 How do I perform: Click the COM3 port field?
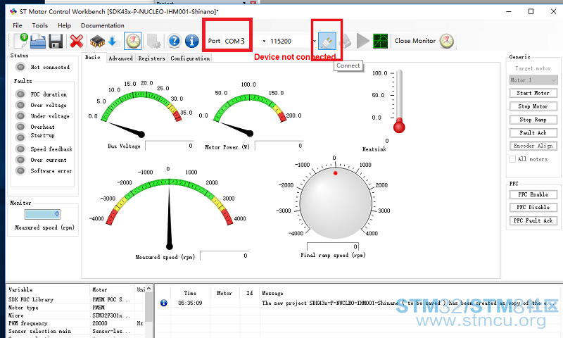pyautogui.click(x=242, y=42)
